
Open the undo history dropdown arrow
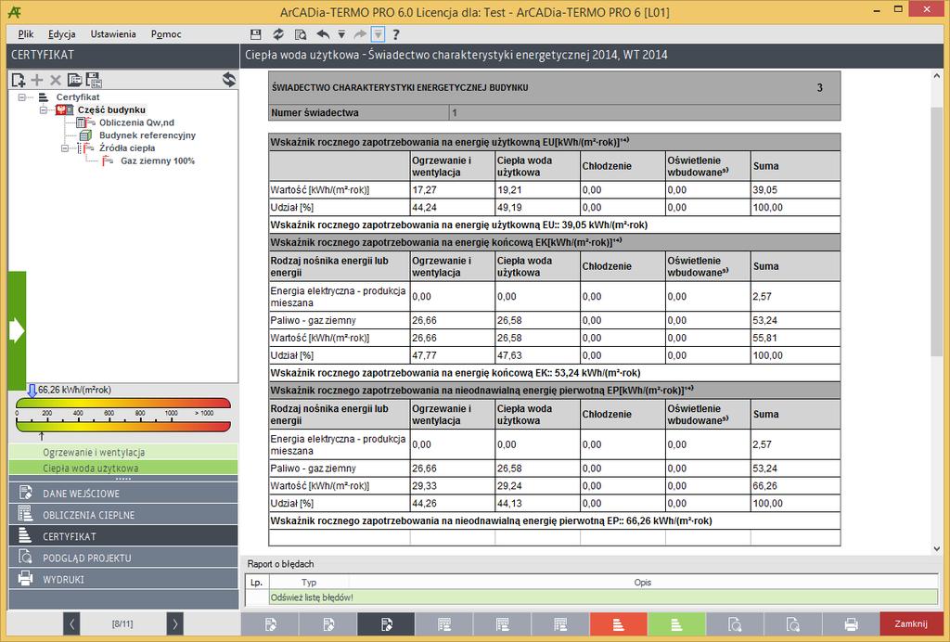coord(341,34)
